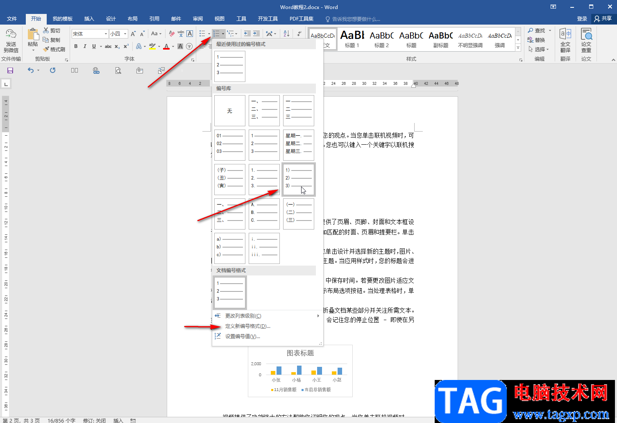Image resolution: width=617 pixels, height=423 pixels.
Task: Click the Increase Indent icon
Action: [256, 34]
